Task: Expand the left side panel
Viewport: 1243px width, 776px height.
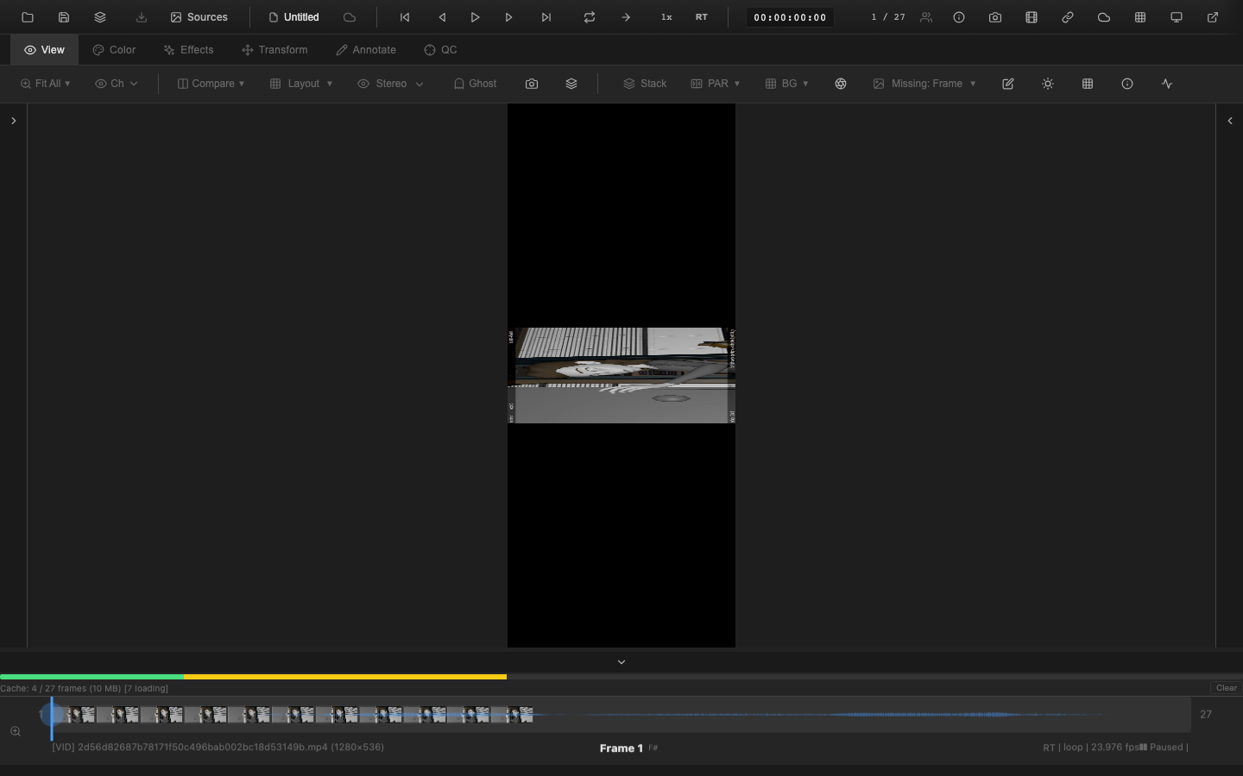Action: (x=14, y=121)
